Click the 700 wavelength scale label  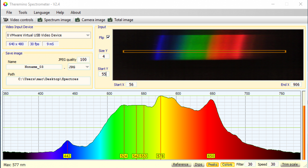tap(247, 93)
